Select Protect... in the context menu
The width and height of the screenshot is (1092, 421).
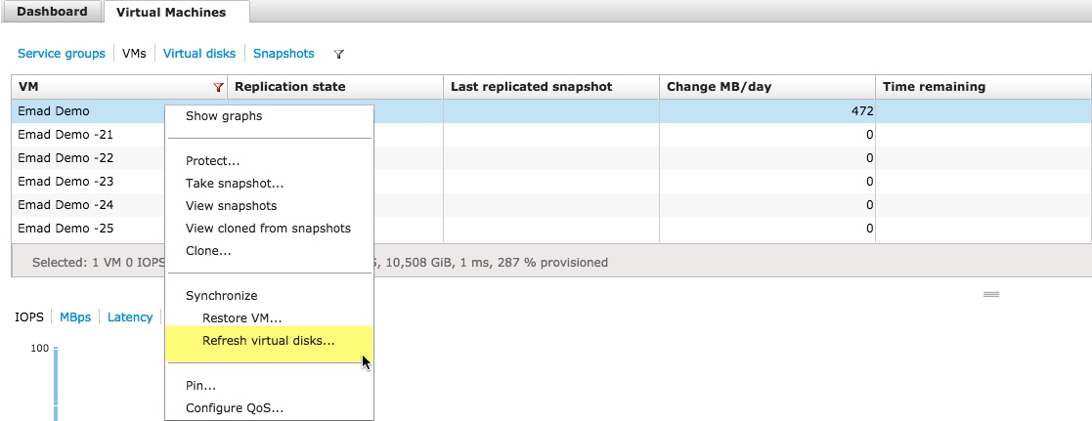(x=213, y=160)
